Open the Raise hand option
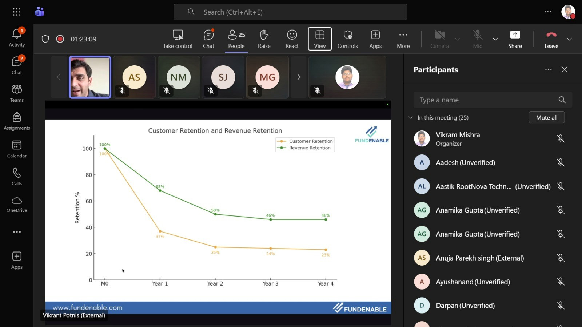 264,39
